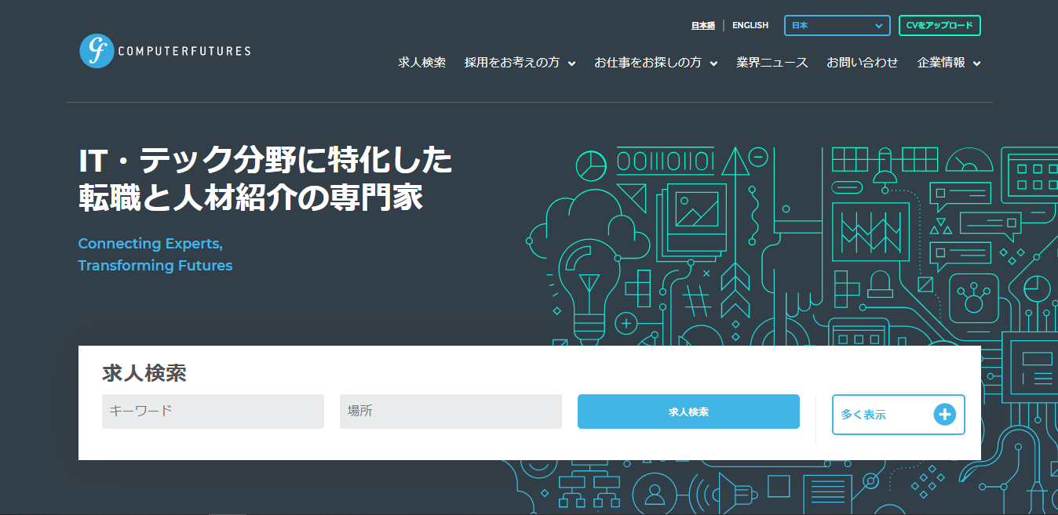Open the お問い合わせ menu item
Viewport: 1058px width, 515px height.
[x=862, y=63]
